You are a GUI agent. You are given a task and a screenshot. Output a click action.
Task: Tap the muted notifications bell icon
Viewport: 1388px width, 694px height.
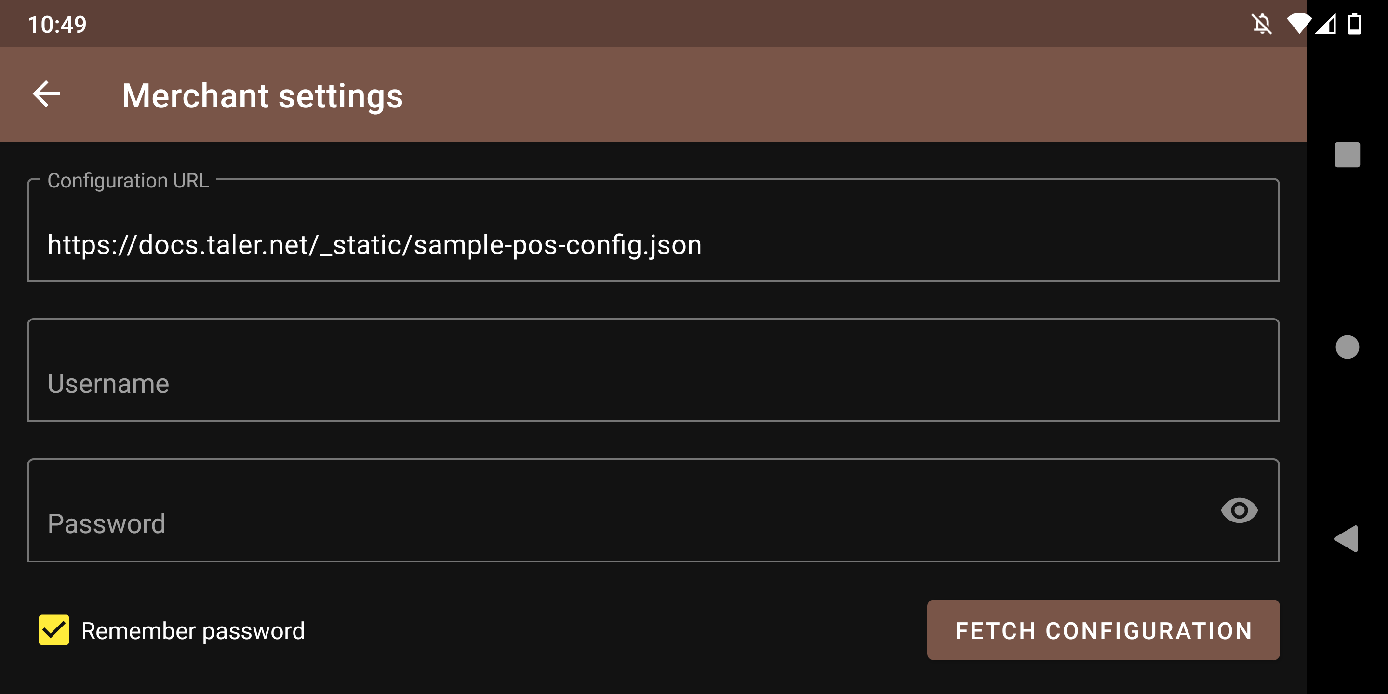coord(1261,24)
